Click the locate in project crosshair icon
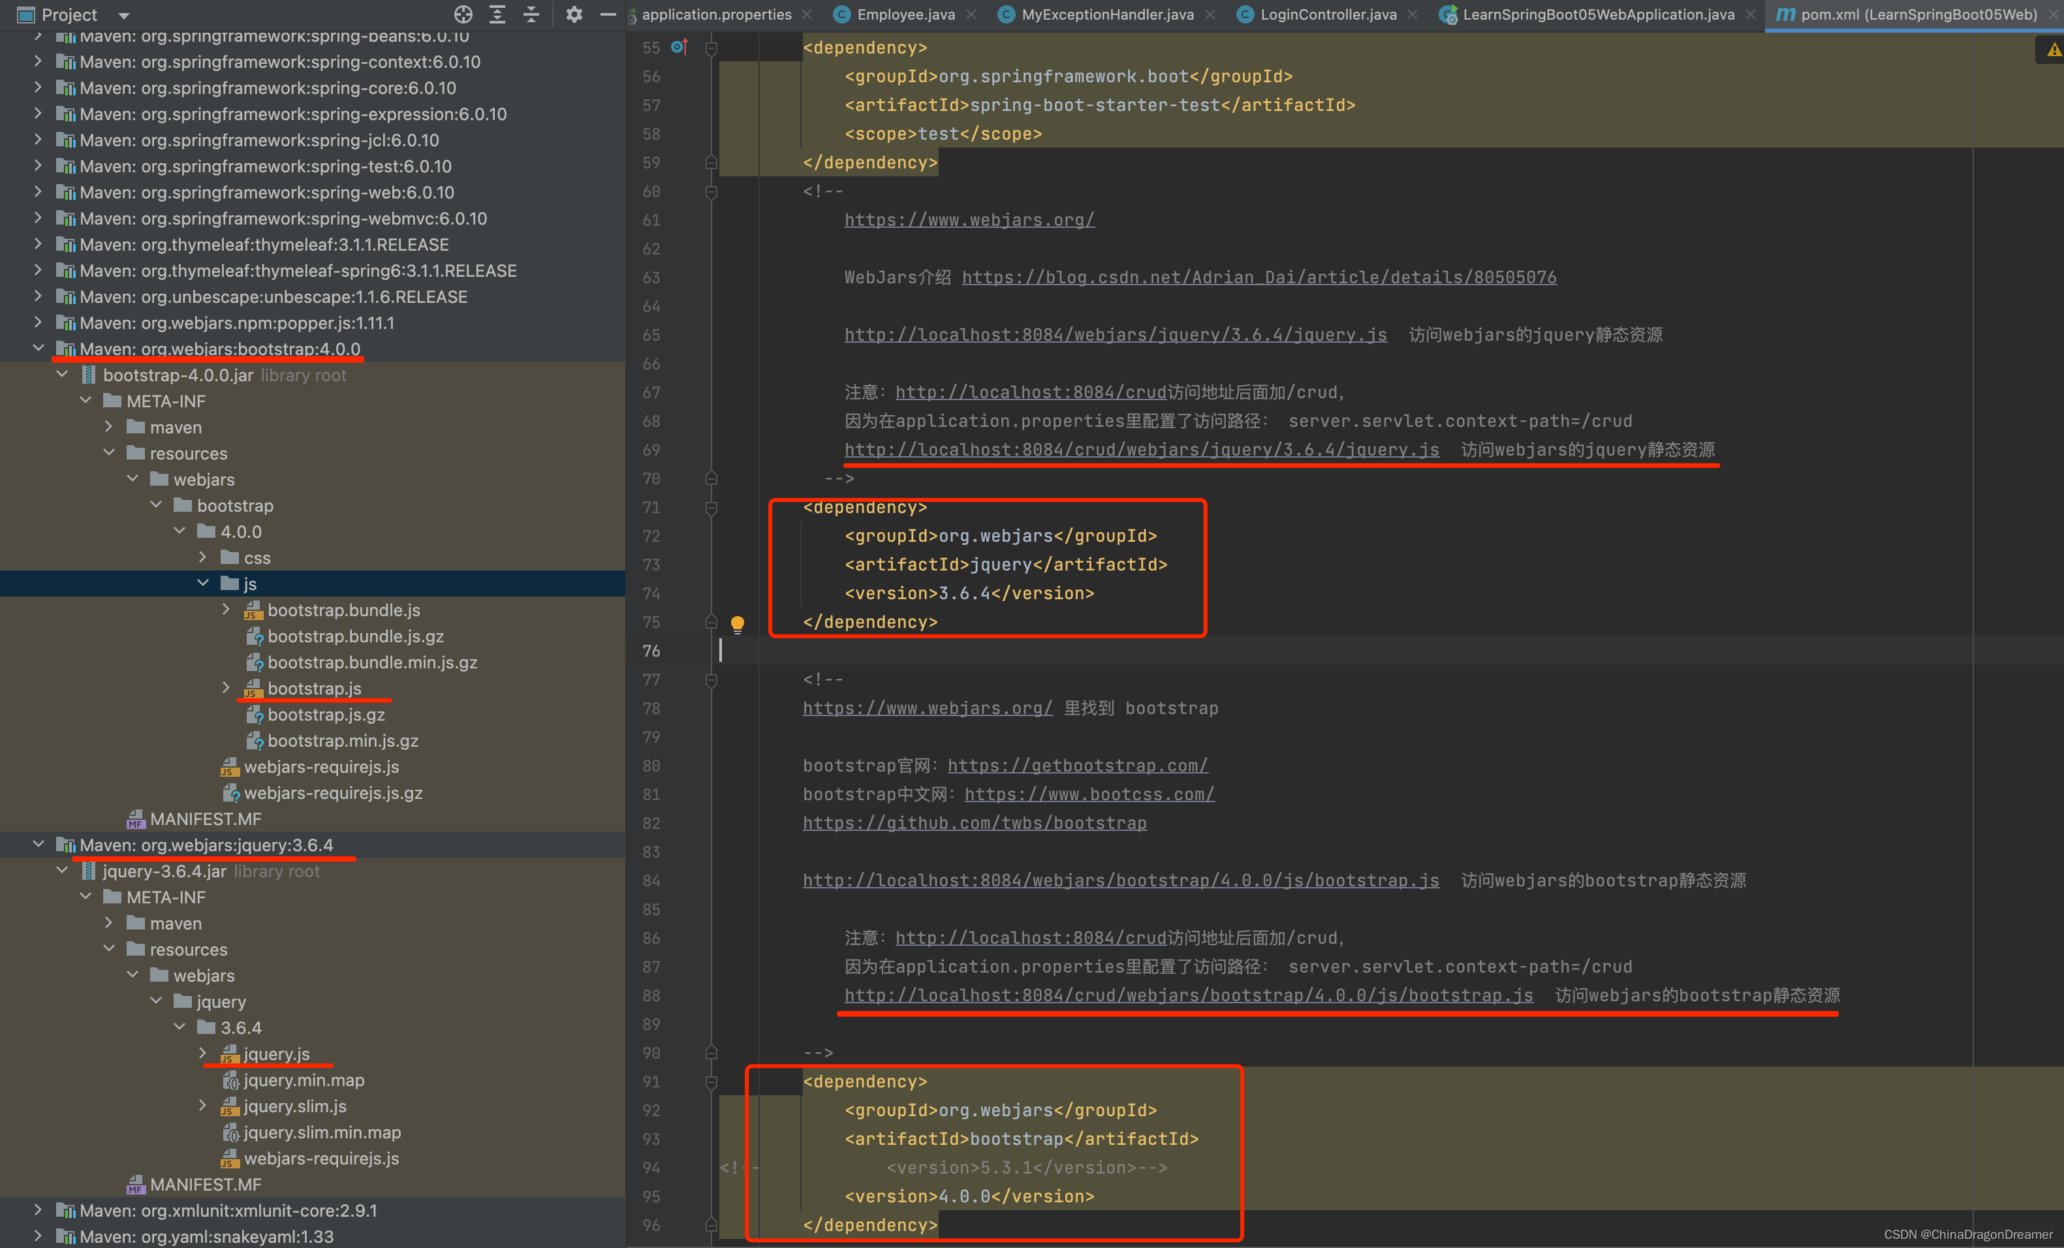Screen dimensions: 2064x1248 tap(463, 14)
